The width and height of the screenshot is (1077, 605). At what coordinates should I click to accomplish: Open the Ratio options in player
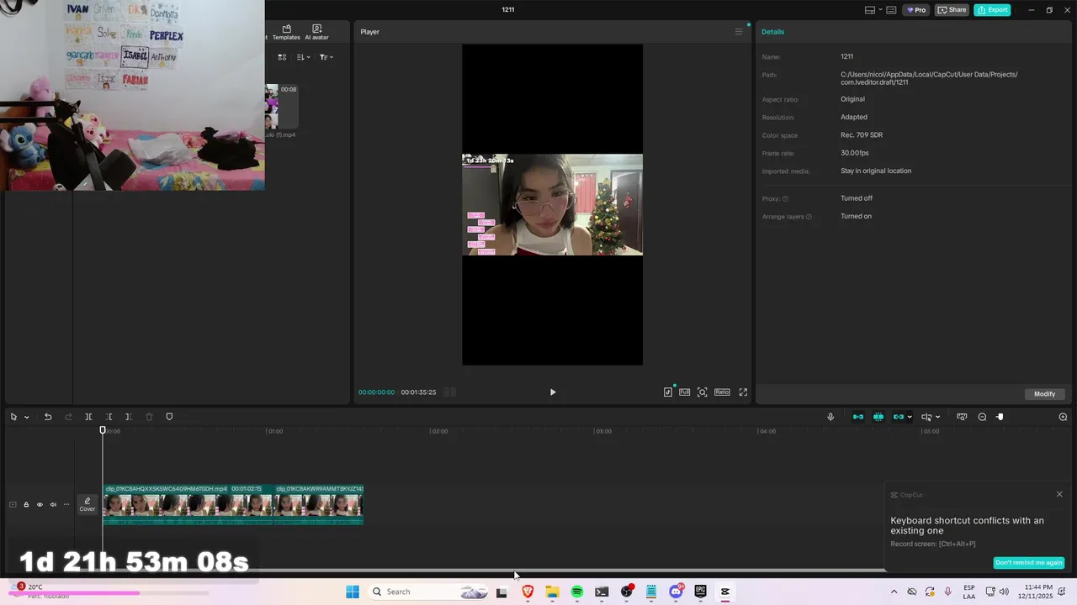(722, 392)
